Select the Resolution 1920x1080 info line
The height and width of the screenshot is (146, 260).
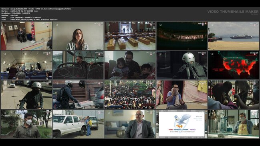click(16, 13)
